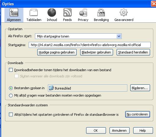Select 'Bestanden opslaan in' radio button

click(11, 88)
